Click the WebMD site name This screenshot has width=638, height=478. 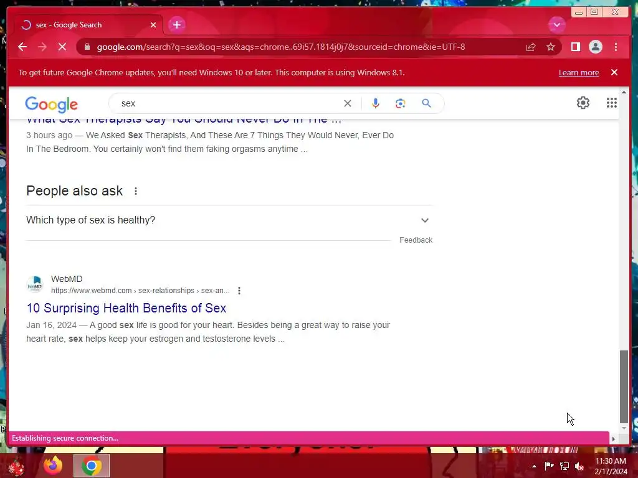click(67, 279)
